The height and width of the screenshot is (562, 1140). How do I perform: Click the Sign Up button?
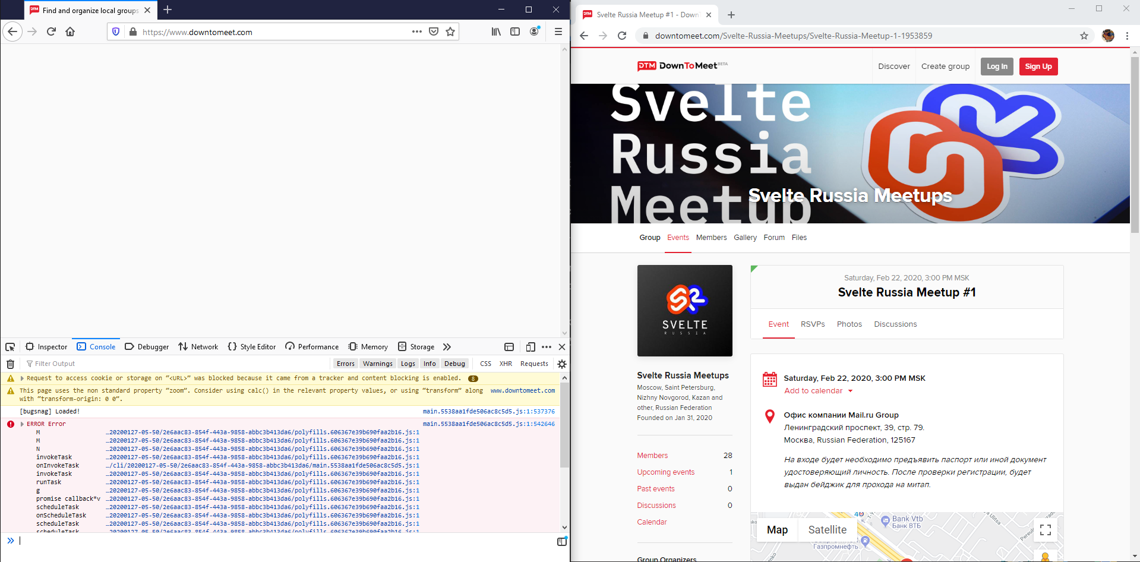[1038, 66]
